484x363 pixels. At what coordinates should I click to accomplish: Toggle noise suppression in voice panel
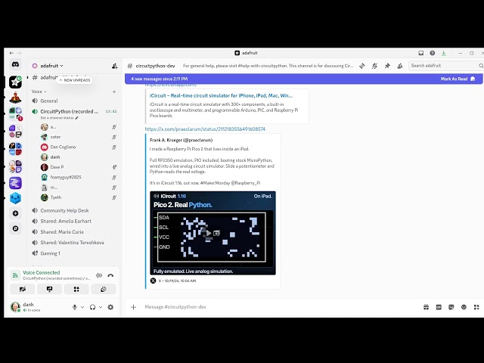(99, 275)
